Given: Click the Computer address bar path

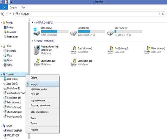Looking at the screenshot, I should tap(25, 14).
